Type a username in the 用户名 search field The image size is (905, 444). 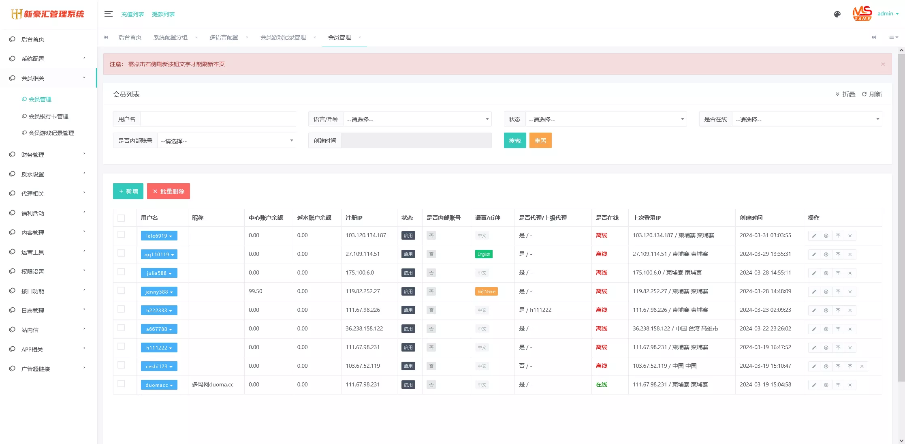pyautogui.click(x=218, y=118)
